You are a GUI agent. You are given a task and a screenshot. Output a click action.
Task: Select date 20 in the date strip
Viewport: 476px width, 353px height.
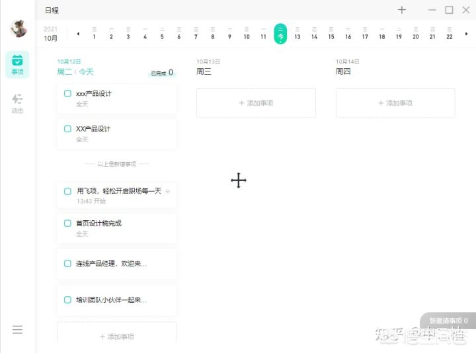click(x=416, y=34)
